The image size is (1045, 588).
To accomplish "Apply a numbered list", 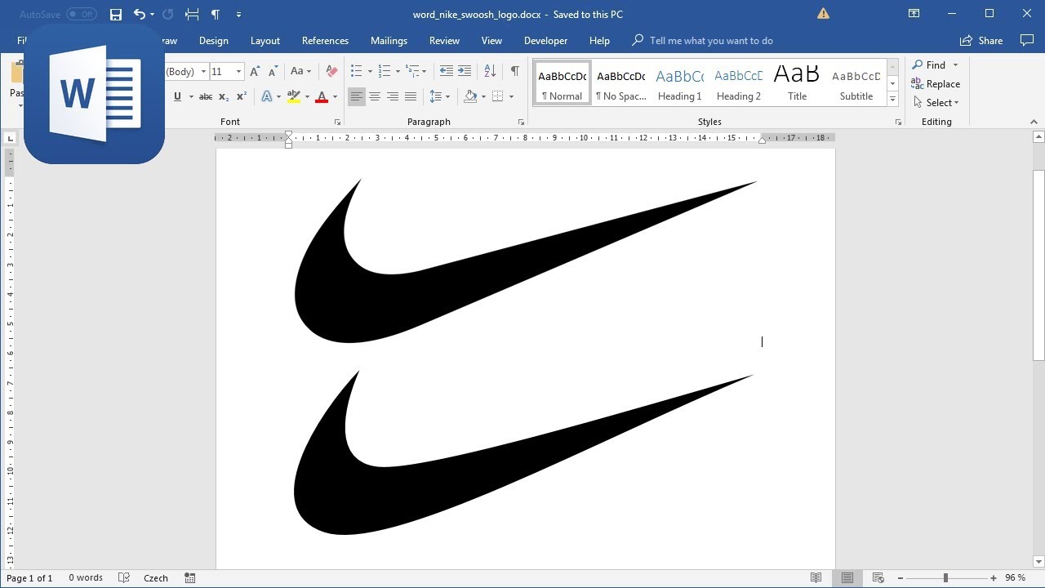I will point(385,71).
